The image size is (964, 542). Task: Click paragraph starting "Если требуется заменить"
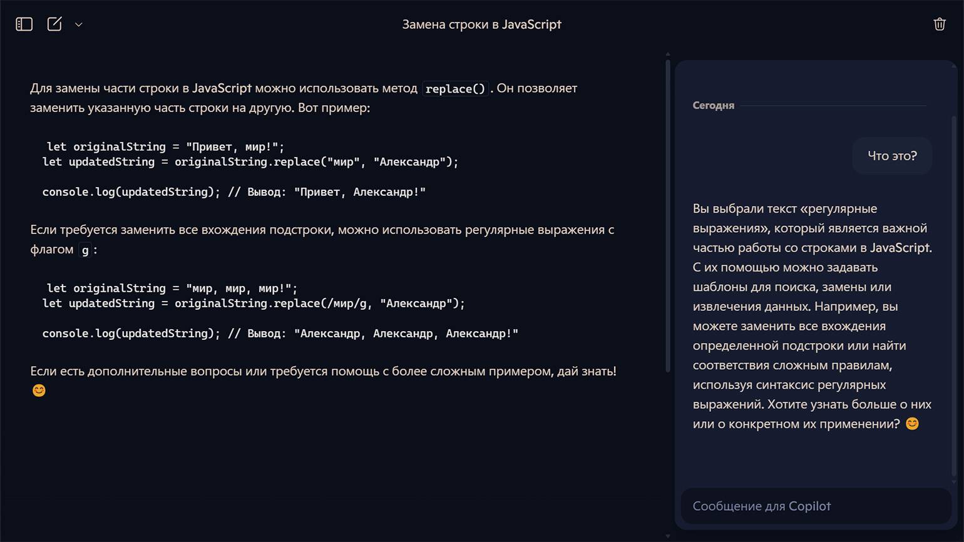[322, 239]
